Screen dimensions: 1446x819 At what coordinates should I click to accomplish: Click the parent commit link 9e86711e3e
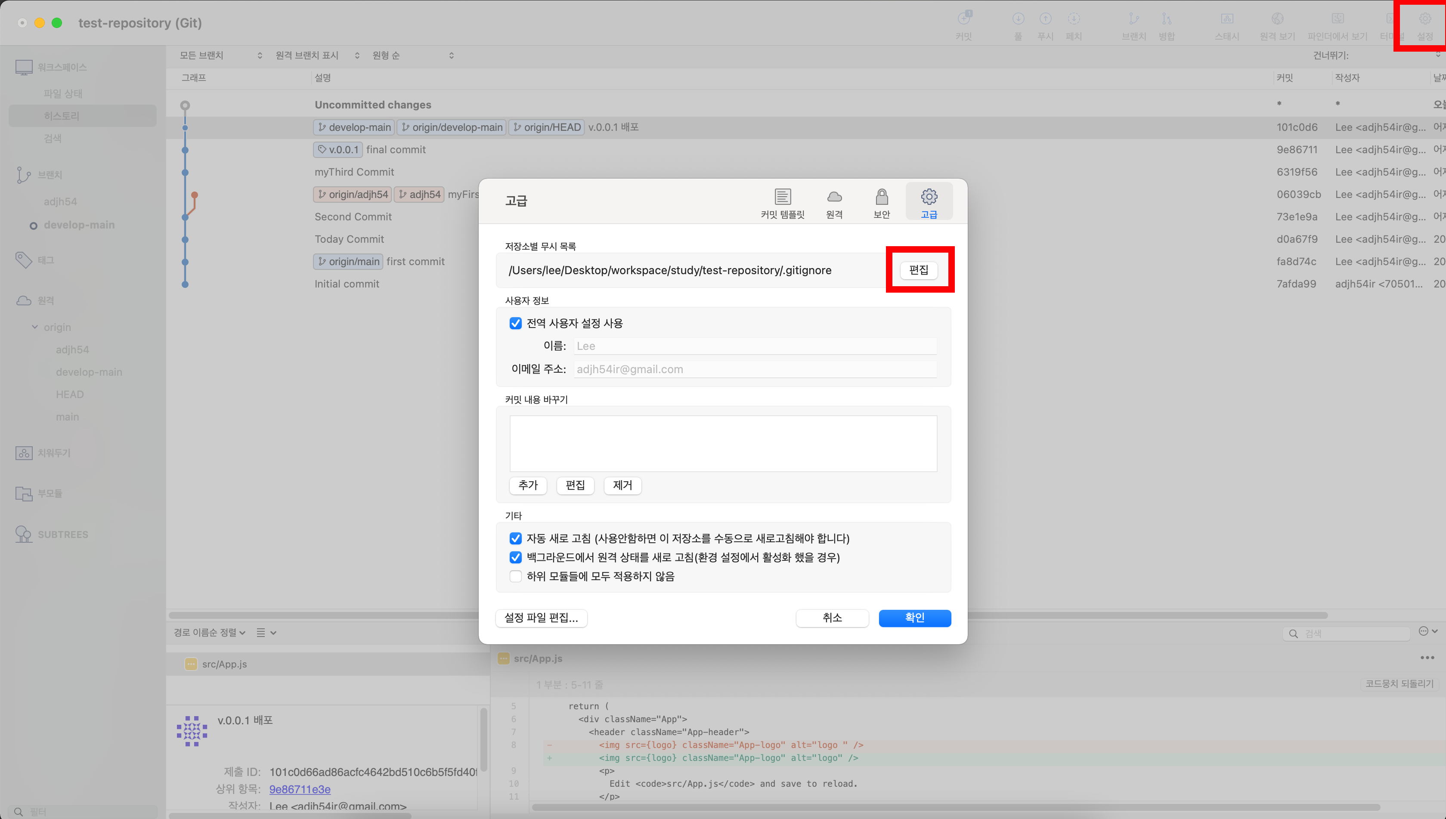299,789
